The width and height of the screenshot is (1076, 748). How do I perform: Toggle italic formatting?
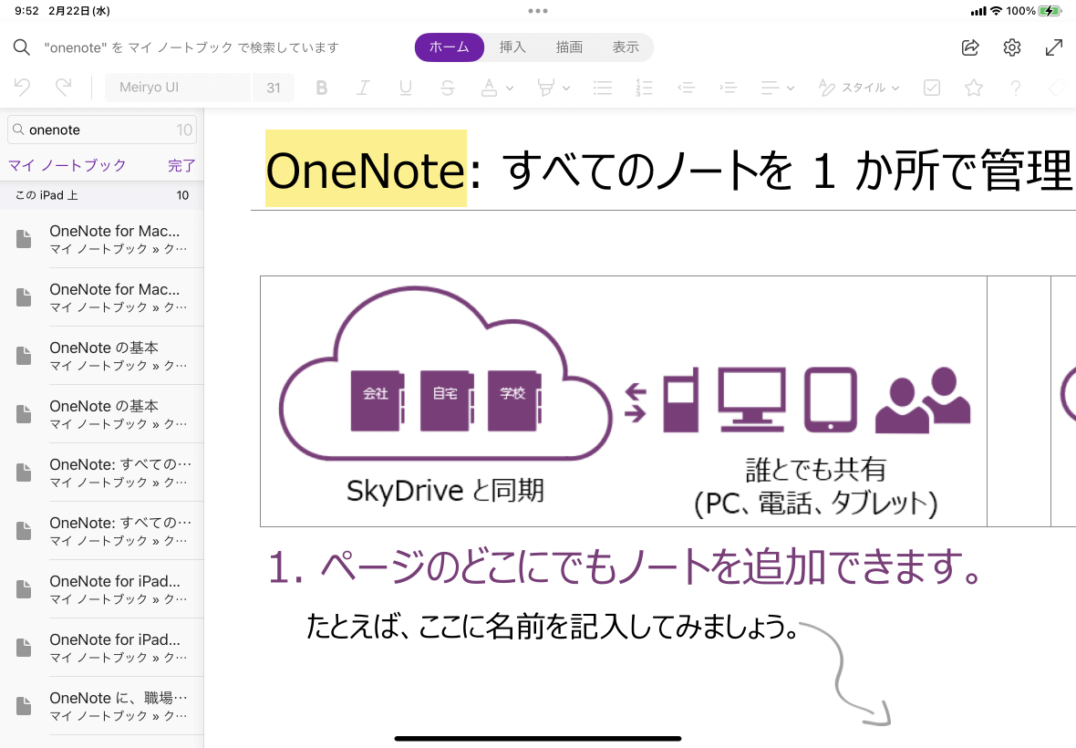tap(363, 88)
